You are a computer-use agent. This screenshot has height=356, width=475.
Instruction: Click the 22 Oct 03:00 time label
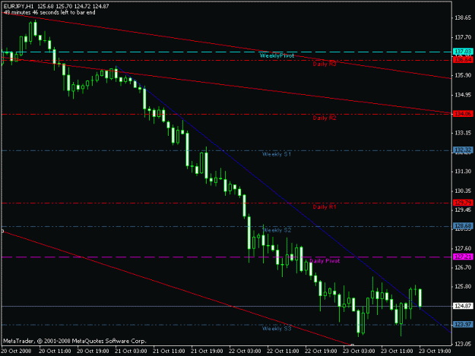click(245, 351)
